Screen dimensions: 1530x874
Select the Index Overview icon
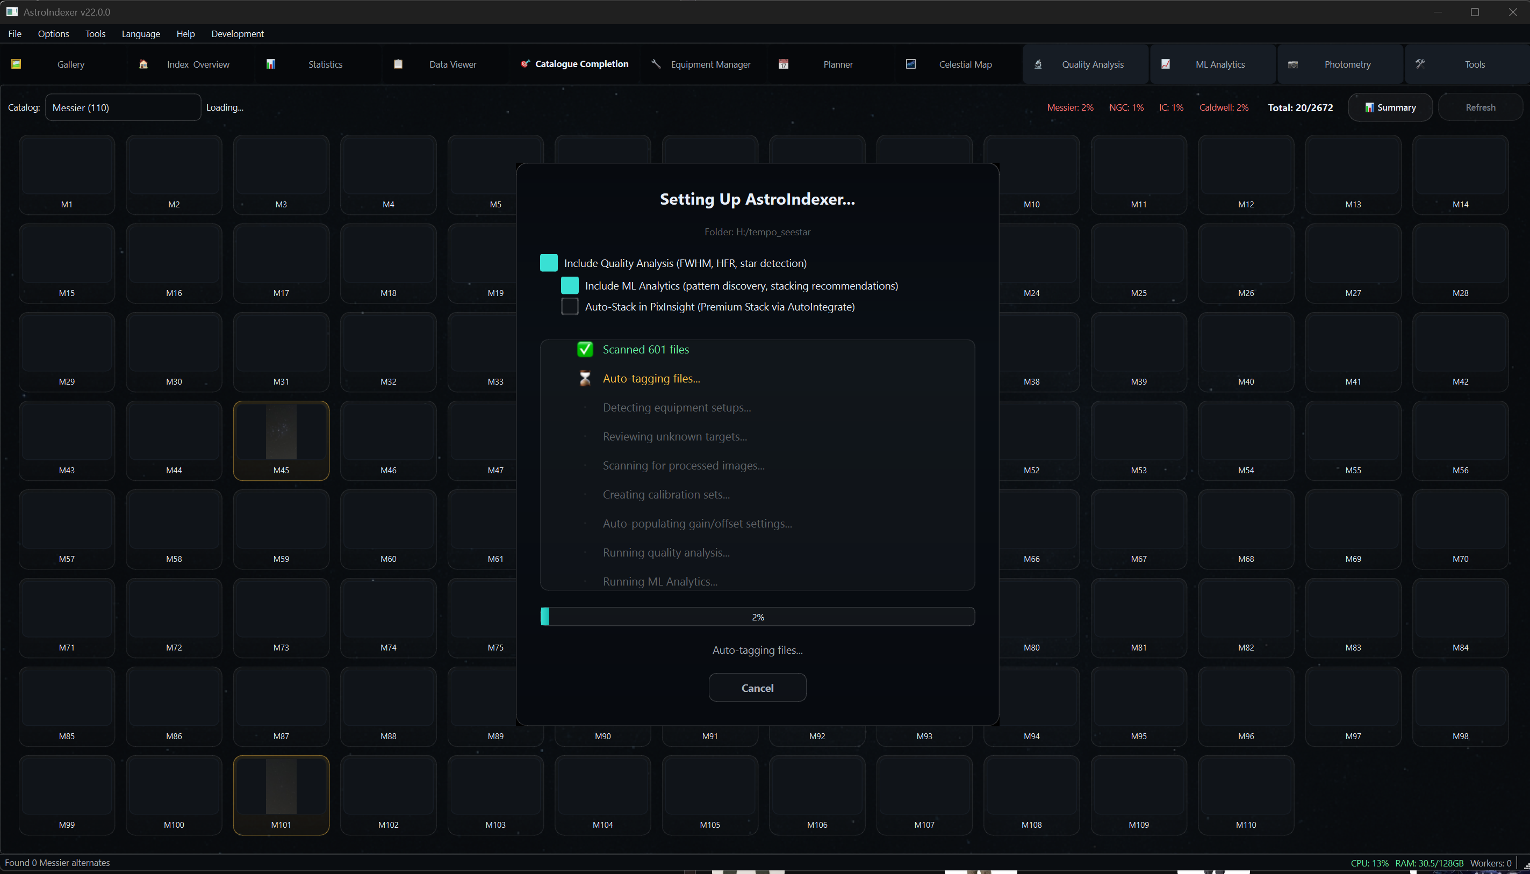(143, 64)
